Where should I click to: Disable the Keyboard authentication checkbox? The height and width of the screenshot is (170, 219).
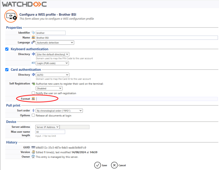point(7,49)
